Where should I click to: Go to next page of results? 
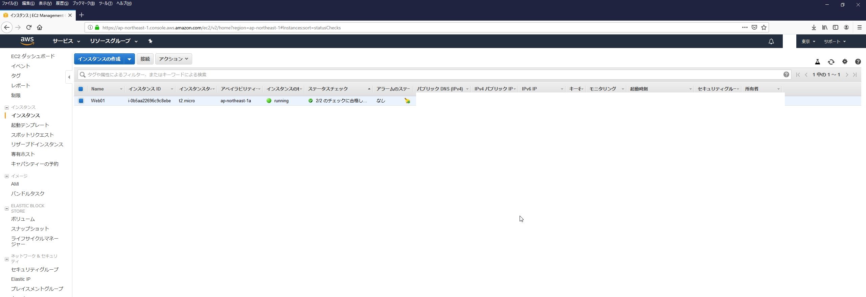tap(847, 75)
